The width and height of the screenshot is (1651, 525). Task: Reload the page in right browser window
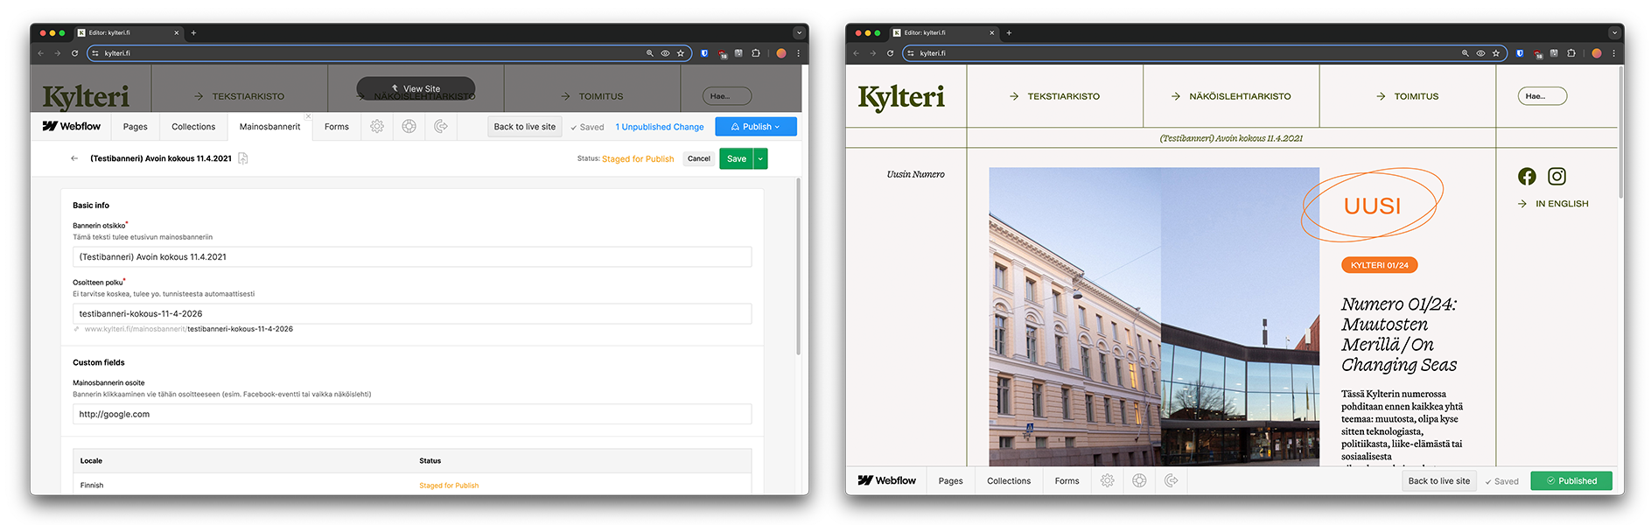(x=890, y=53)
